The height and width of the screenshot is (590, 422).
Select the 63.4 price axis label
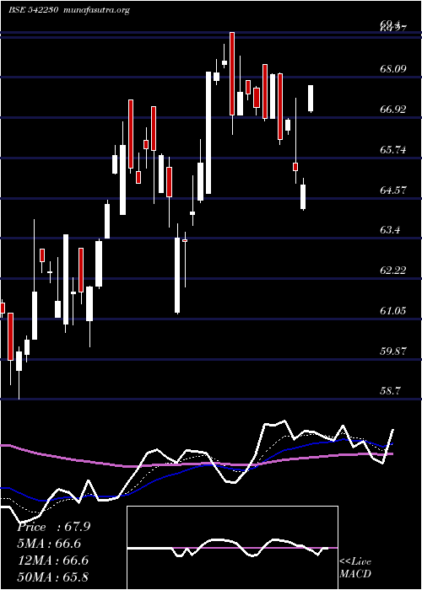(x=390, y=229)
